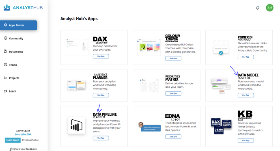Switch to Team Space
280x151 pixels.
[x=13, y=140]
